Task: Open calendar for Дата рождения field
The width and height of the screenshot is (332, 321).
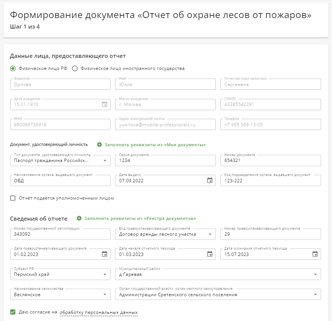Action: pos(105,104)
